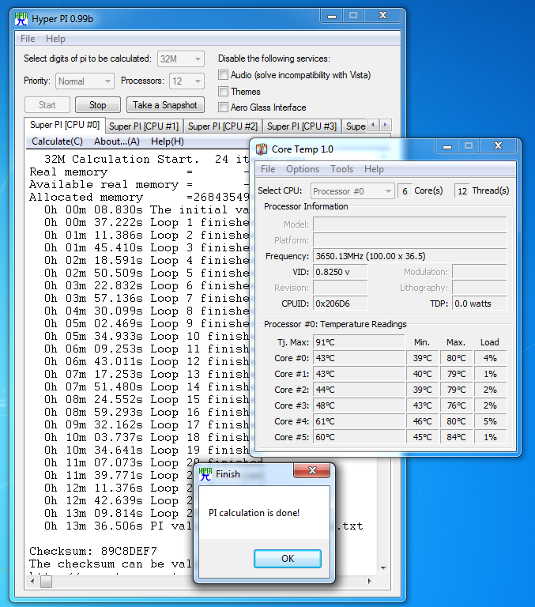Enable the Audio service checkbox
This screenshot has height=607, width=535.
[x=223, y=75]
